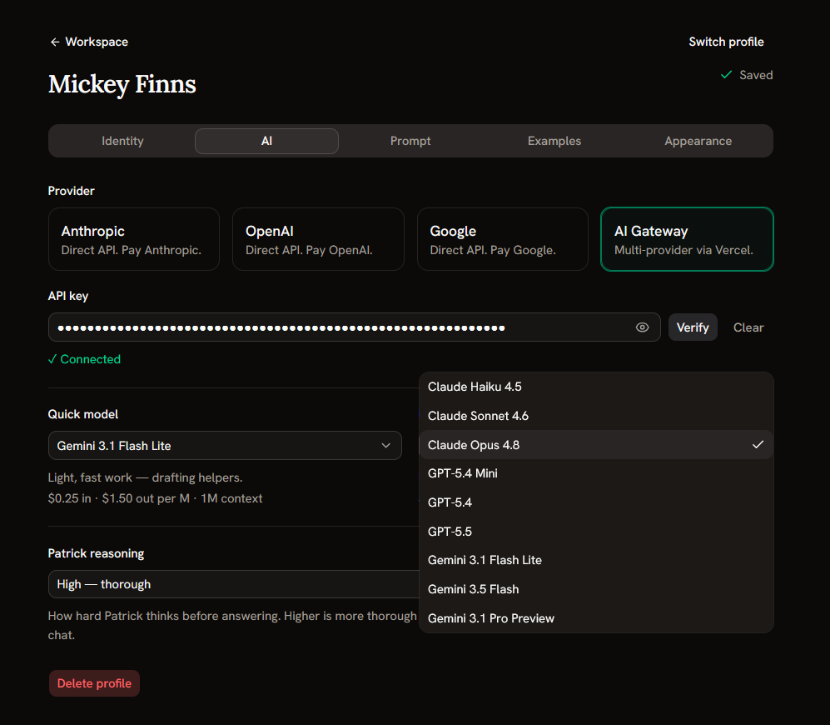Click the Saved checkmark indicator
The image size is (830, 725).
tap(726, 75)
